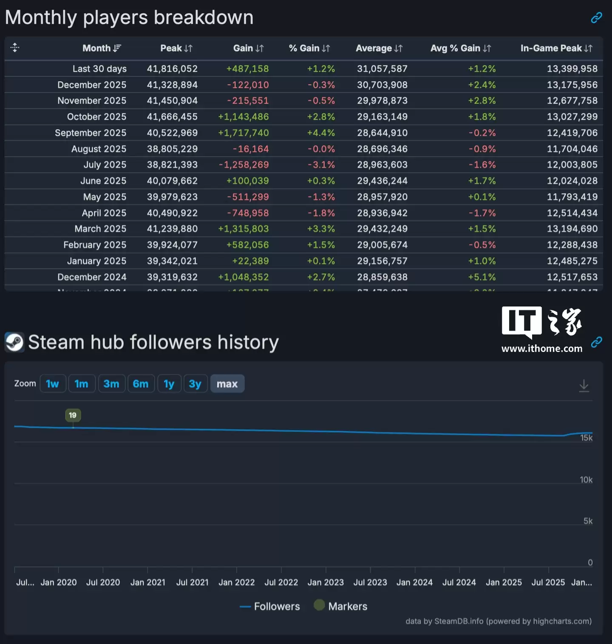Screen dimensions: 612x644
Task: Sort the table by Average column
Action: click(x=399, y=48)
